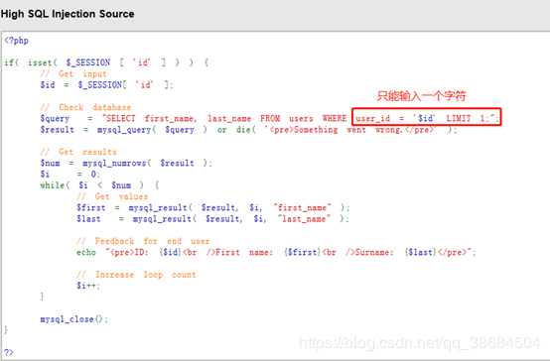Click the '// Get values' comment
The image size is (550, 361).
coord(112,196)
